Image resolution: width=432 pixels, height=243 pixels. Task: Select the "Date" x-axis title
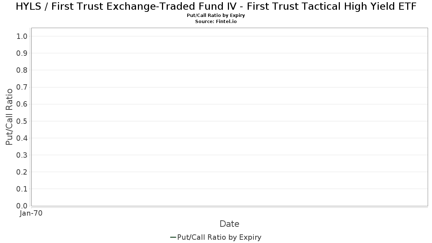pyautogui.click(x=229, y=224)
